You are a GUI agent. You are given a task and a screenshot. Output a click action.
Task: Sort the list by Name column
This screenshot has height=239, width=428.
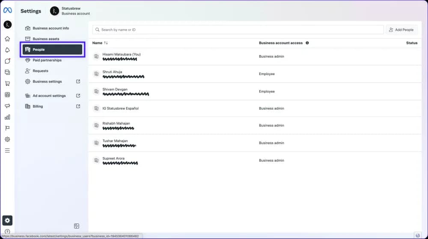[100, 43]
